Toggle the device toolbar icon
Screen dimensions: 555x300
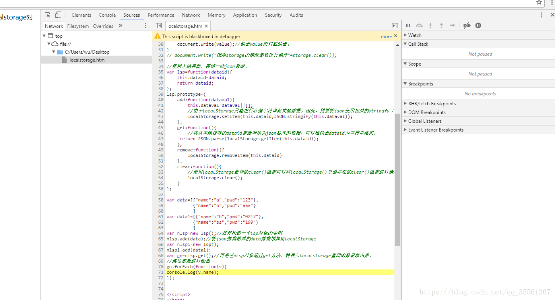[58, 15]
